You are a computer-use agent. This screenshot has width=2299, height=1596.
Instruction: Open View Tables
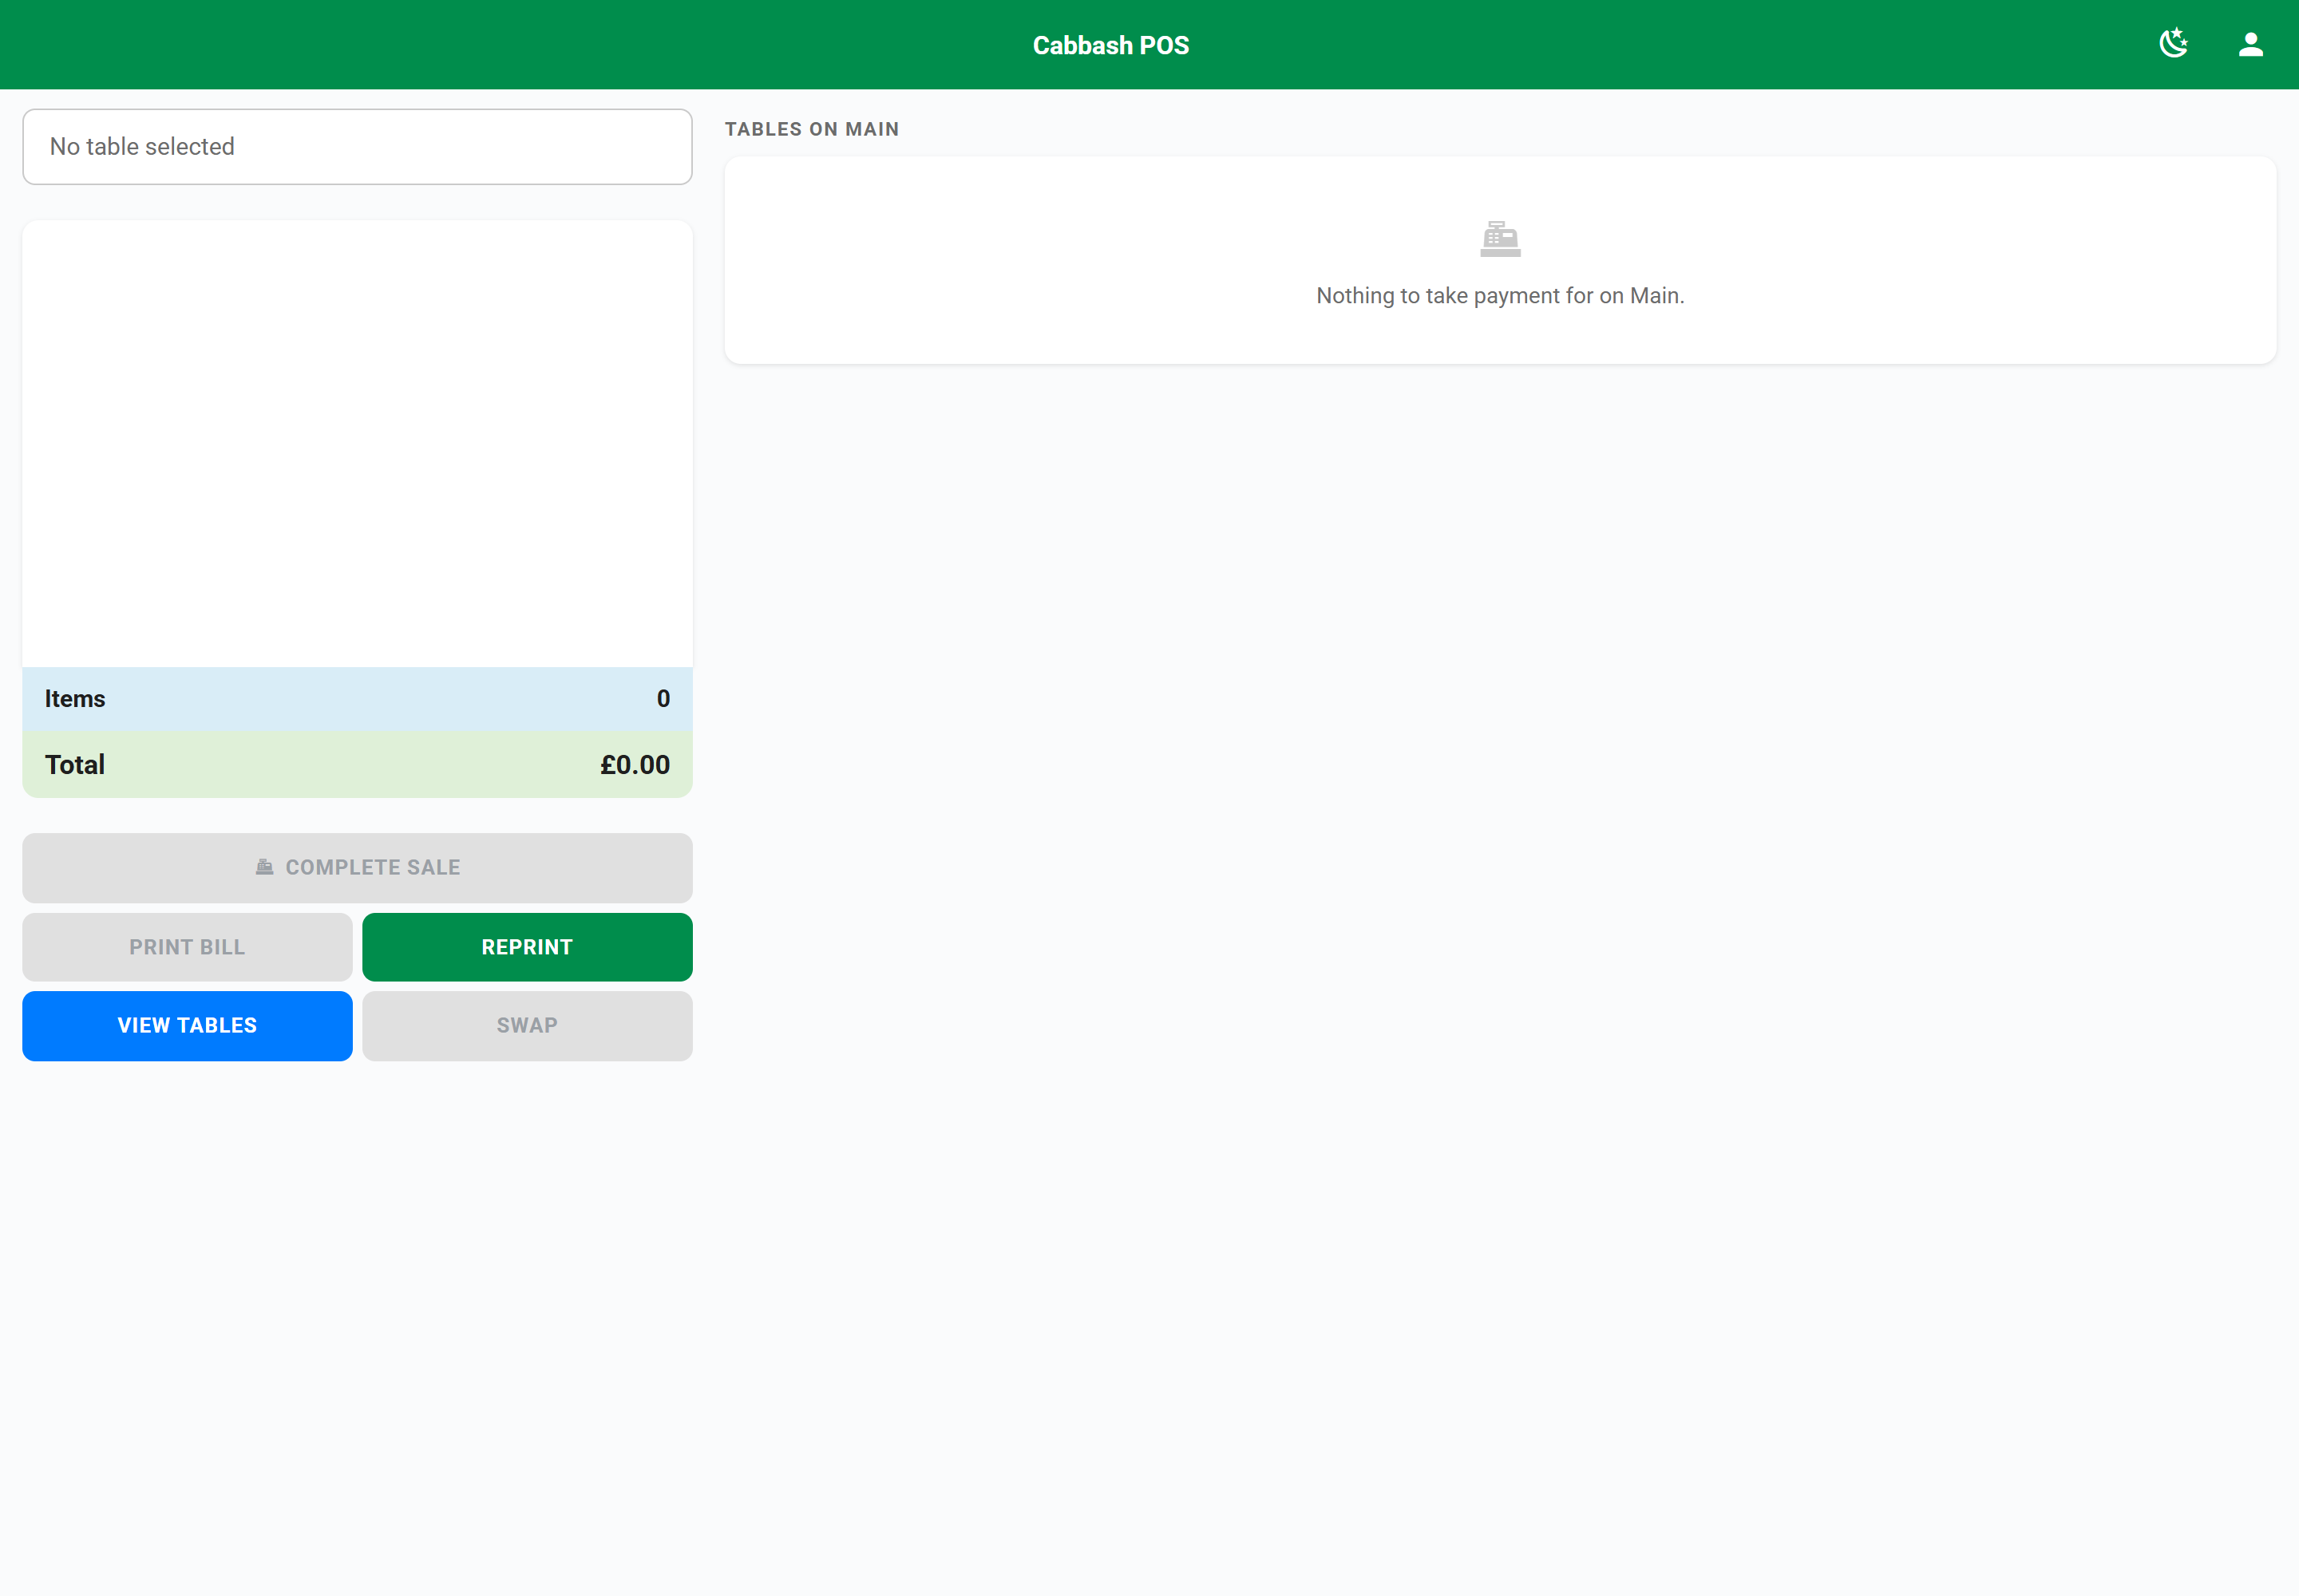pos(187,1026)
